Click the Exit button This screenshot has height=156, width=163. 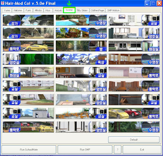point(142,149)
